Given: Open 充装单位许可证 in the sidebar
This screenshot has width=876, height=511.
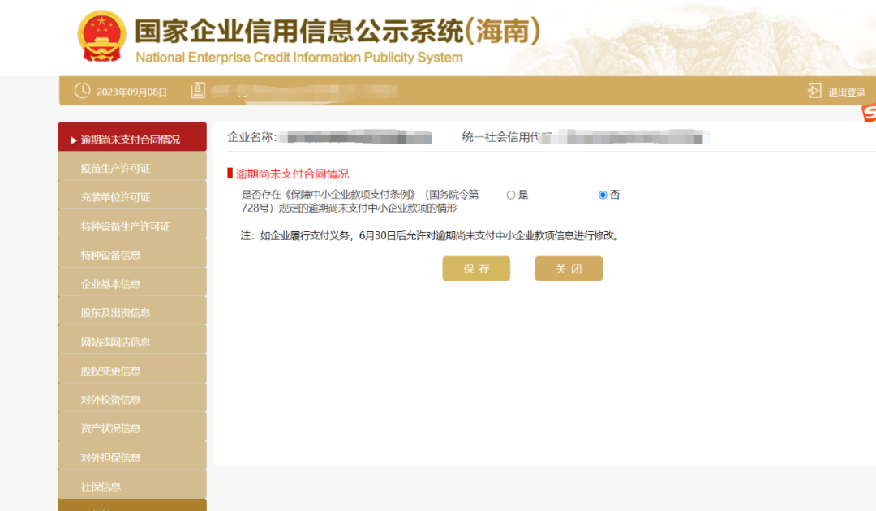Looking at the screenshot, I should (x=115, y=197).
